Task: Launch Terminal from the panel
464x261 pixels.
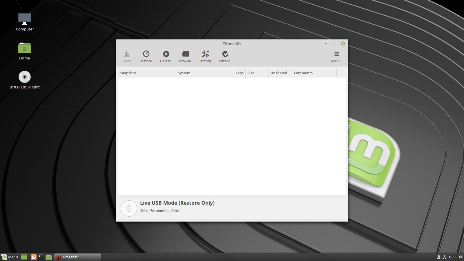Action: (41, 257)
